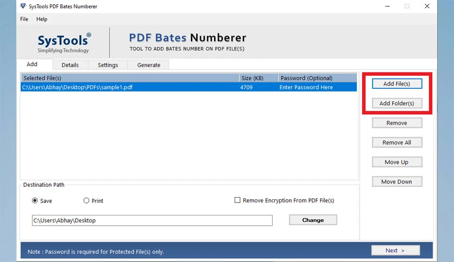
Task: Click the SysTools app icon in title bar
Action: pyautogui.click(x=23, y=6)
